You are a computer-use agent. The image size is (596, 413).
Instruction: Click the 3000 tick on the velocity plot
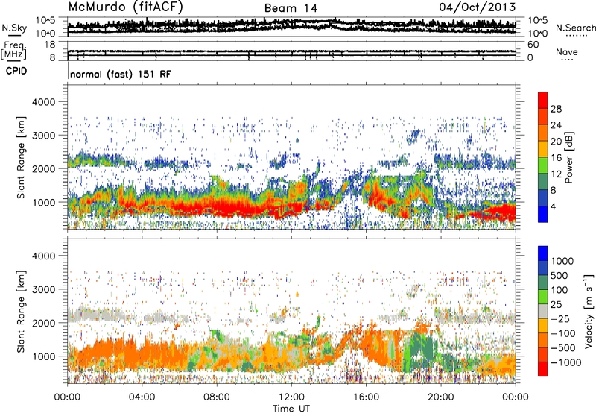coord(44,289)
